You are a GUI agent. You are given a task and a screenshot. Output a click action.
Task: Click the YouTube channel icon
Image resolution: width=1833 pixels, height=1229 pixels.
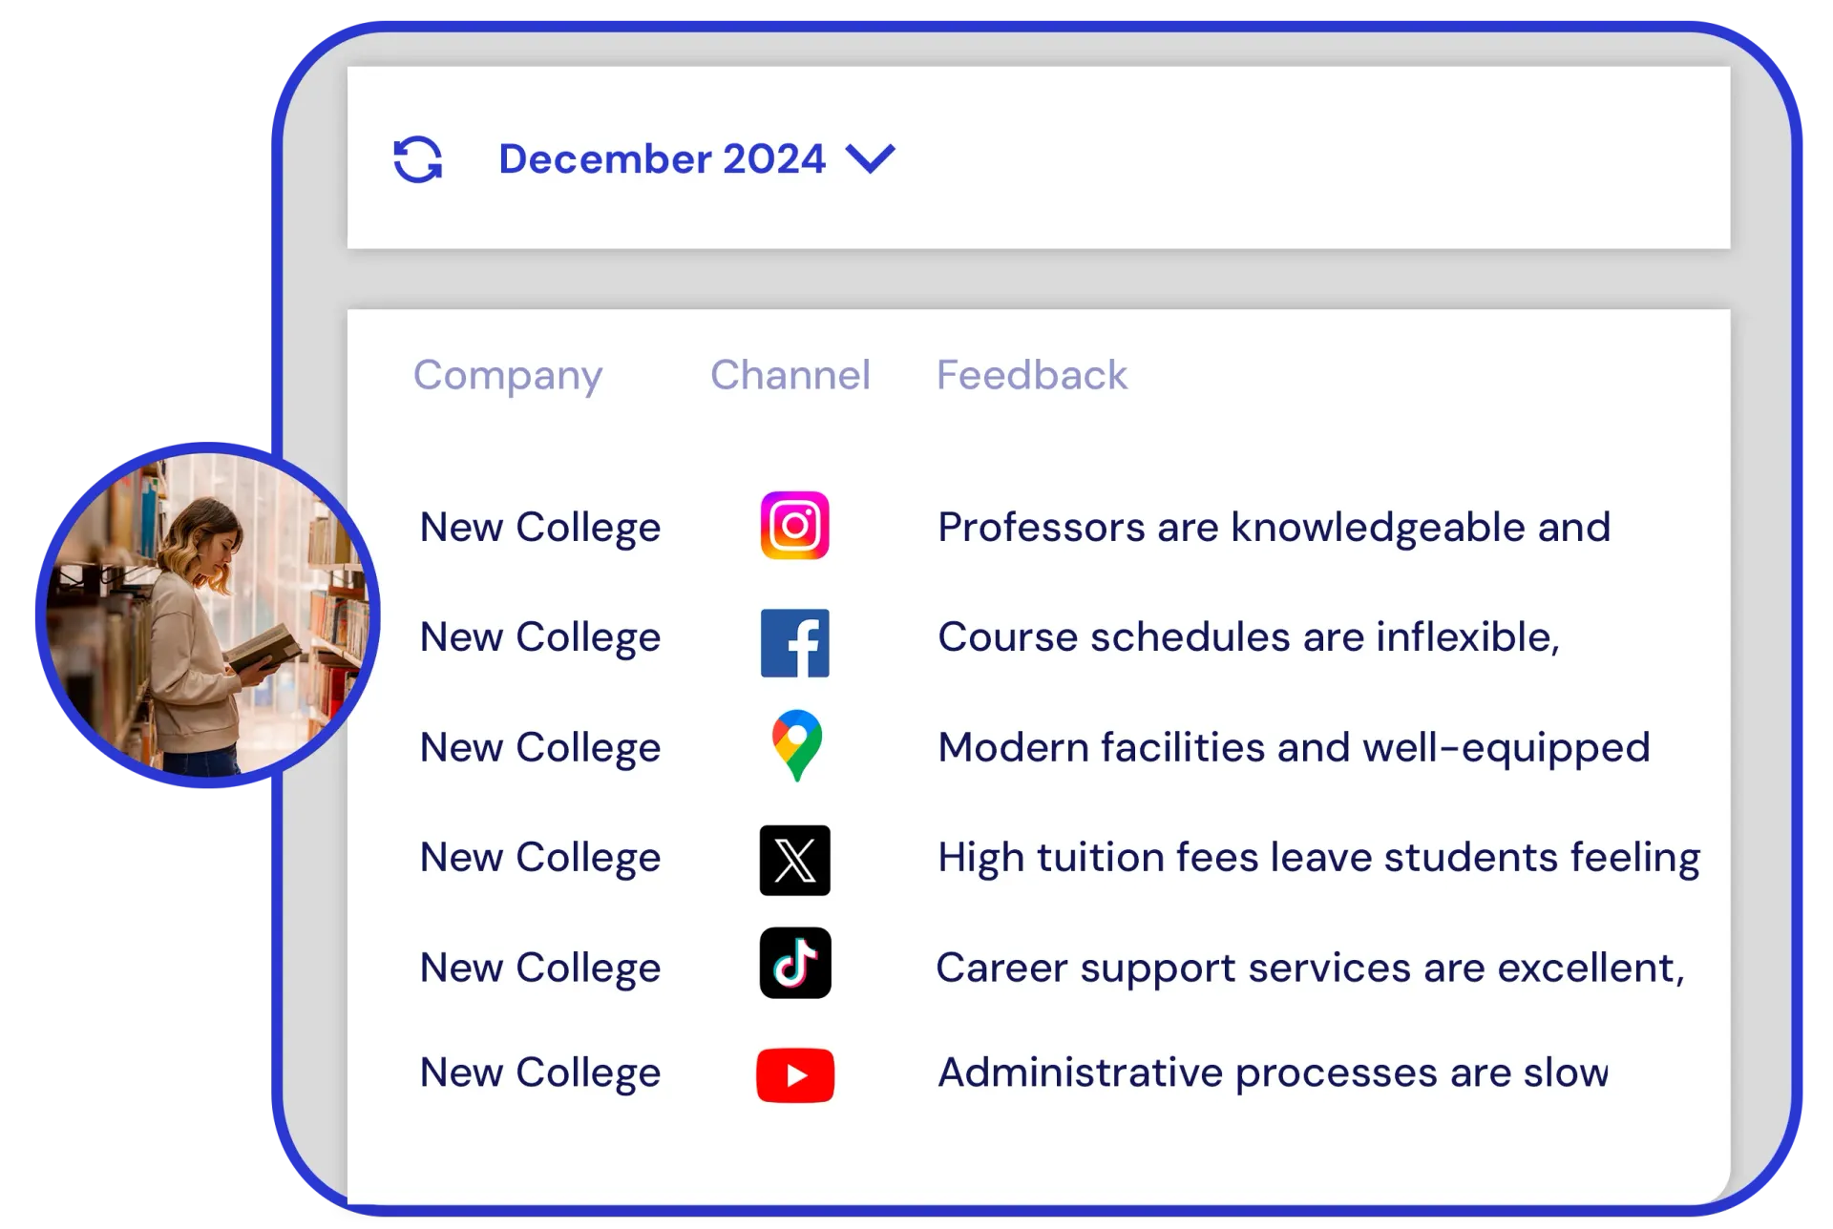(x=795, y=1075)
